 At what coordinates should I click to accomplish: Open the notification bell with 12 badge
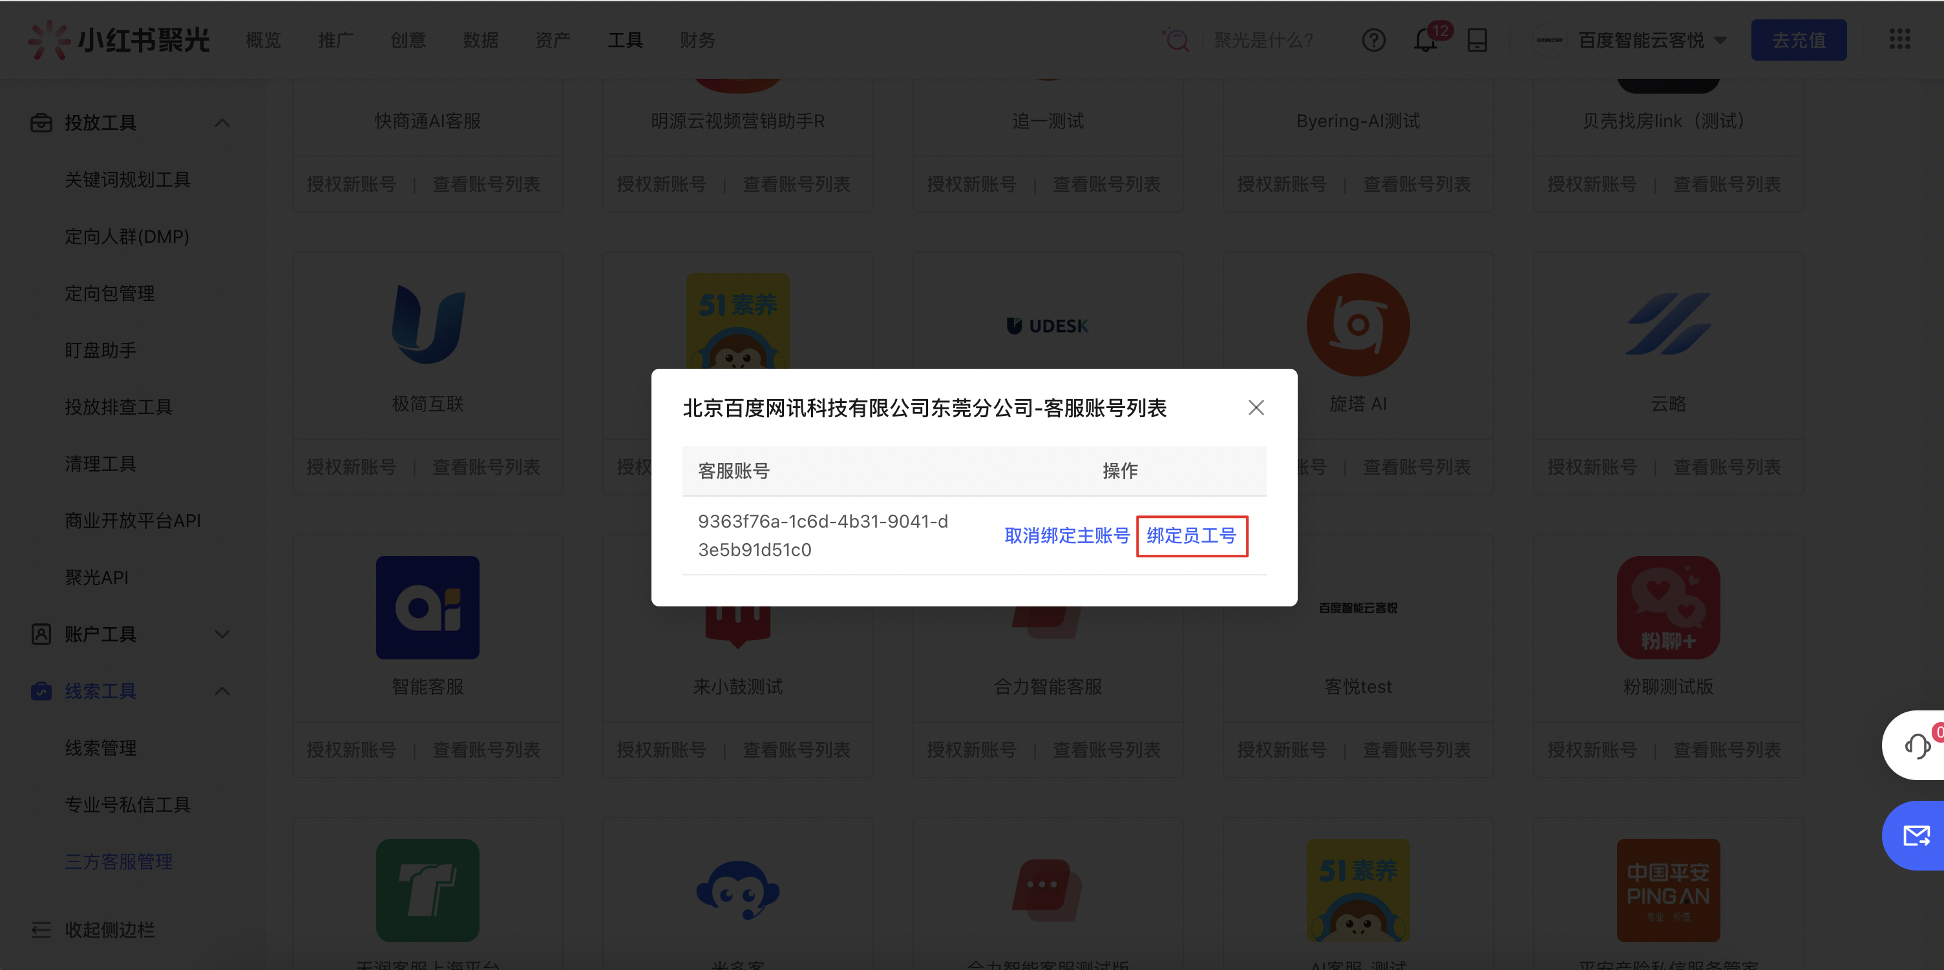(x=1425, y=40)
